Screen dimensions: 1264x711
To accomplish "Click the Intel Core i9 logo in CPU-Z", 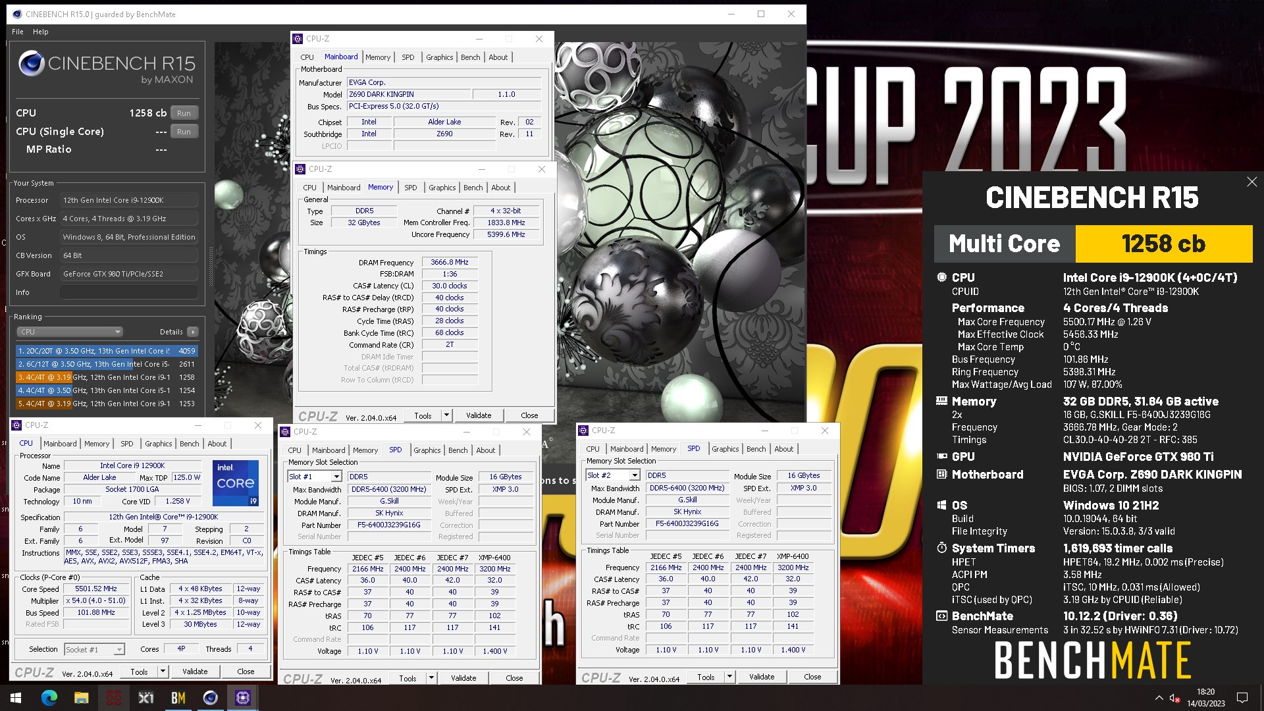I will coord(236,483).
